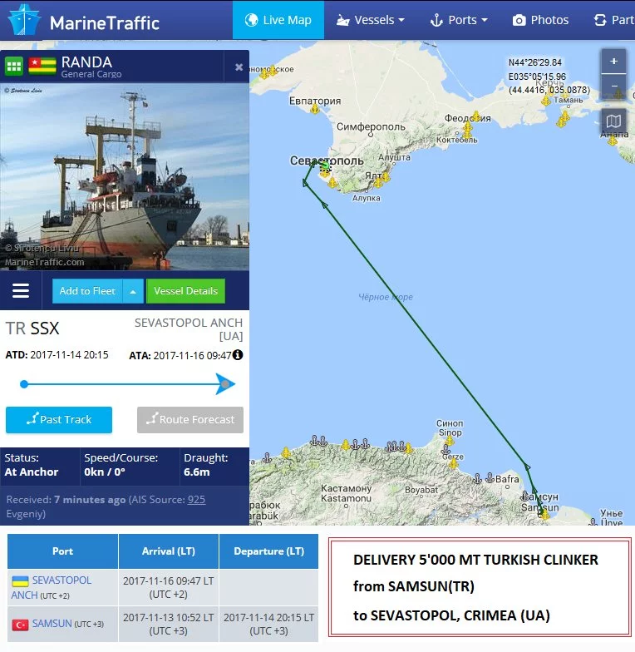Open the green grid icon beside RANDA
The height and width of the screenshot is (652, 635).
coord(13,67)
